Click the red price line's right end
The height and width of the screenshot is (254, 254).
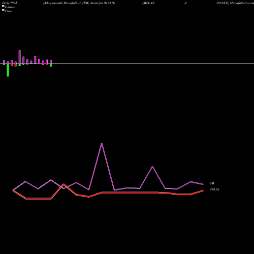click(x=203, y=190)
